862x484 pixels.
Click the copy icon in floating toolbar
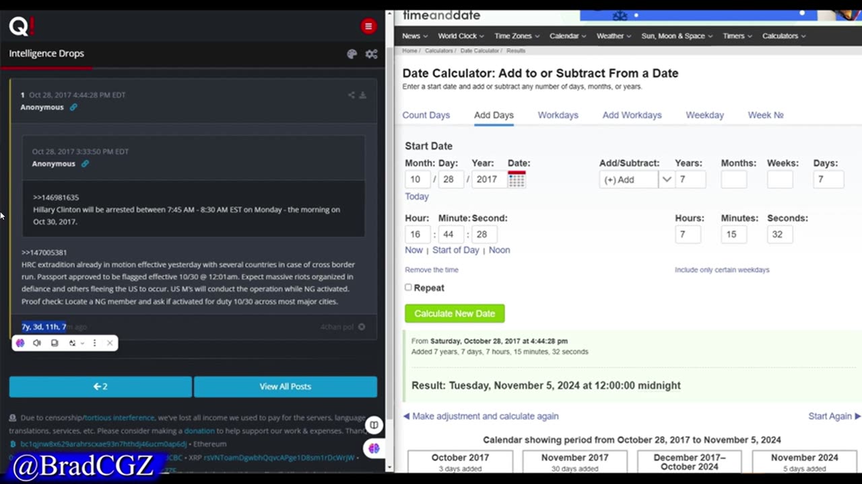coord(55,343)
